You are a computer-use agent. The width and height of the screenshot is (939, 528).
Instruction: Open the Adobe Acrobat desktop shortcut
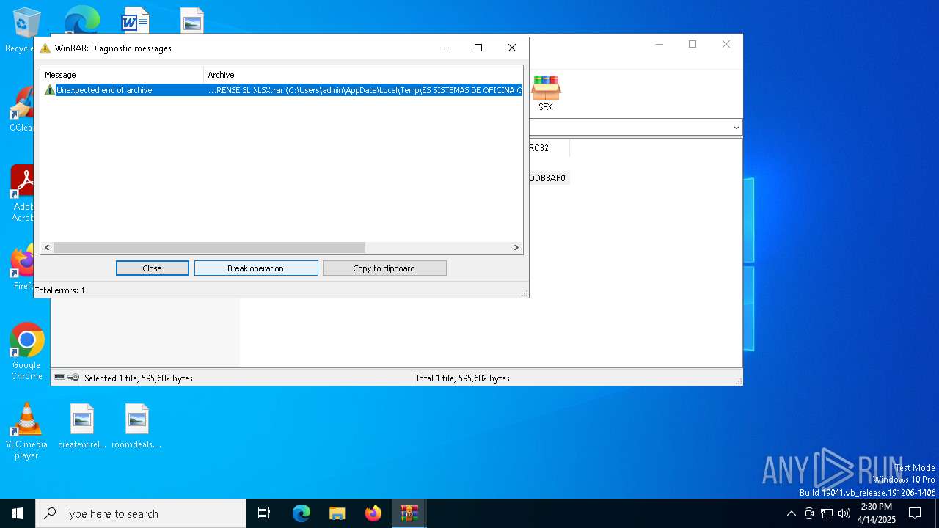coord(22,193)
